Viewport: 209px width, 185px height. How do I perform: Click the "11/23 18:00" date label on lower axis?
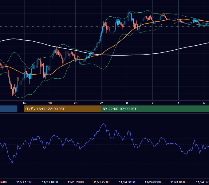point(50,182)
